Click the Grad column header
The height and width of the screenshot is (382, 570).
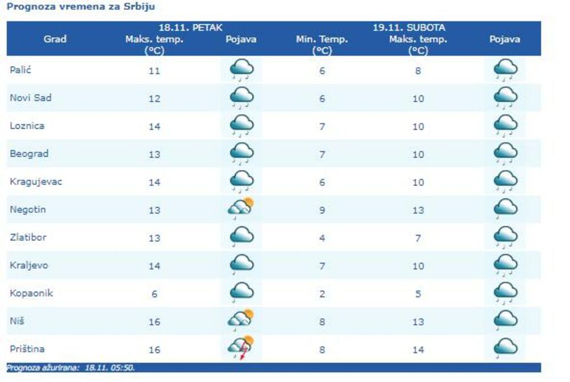(55, 39)
